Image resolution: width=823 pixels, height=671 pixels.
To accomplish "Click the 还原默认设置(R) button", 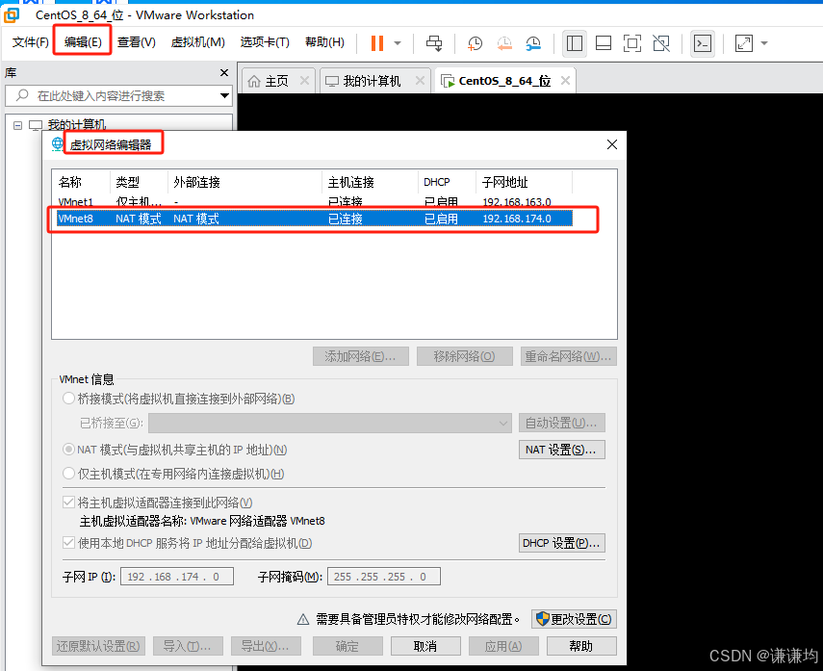I will pos(98,646).
